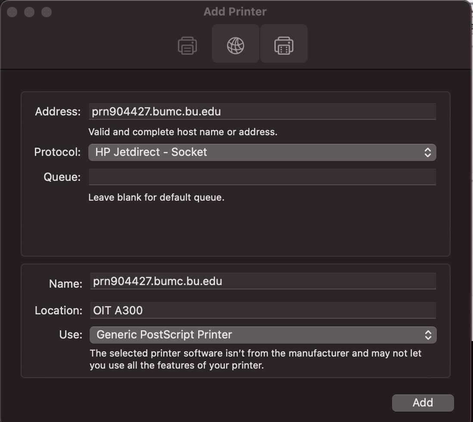Click the printer software warning message
This screenshot has width=473, height=422.
tap(255, 359)
